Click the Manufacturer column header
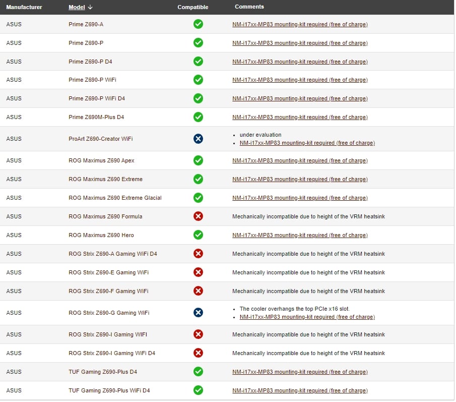The height and width of the screenshot is (402, 456). pyautogui.click(x=24, y=7)
